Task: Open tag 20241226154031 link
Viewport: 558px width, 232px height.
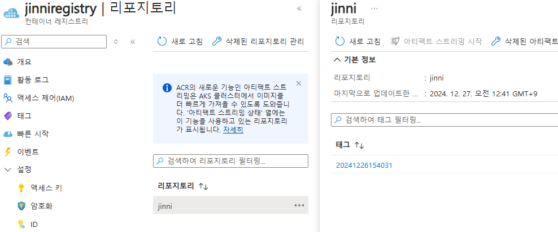Action: 364,166
